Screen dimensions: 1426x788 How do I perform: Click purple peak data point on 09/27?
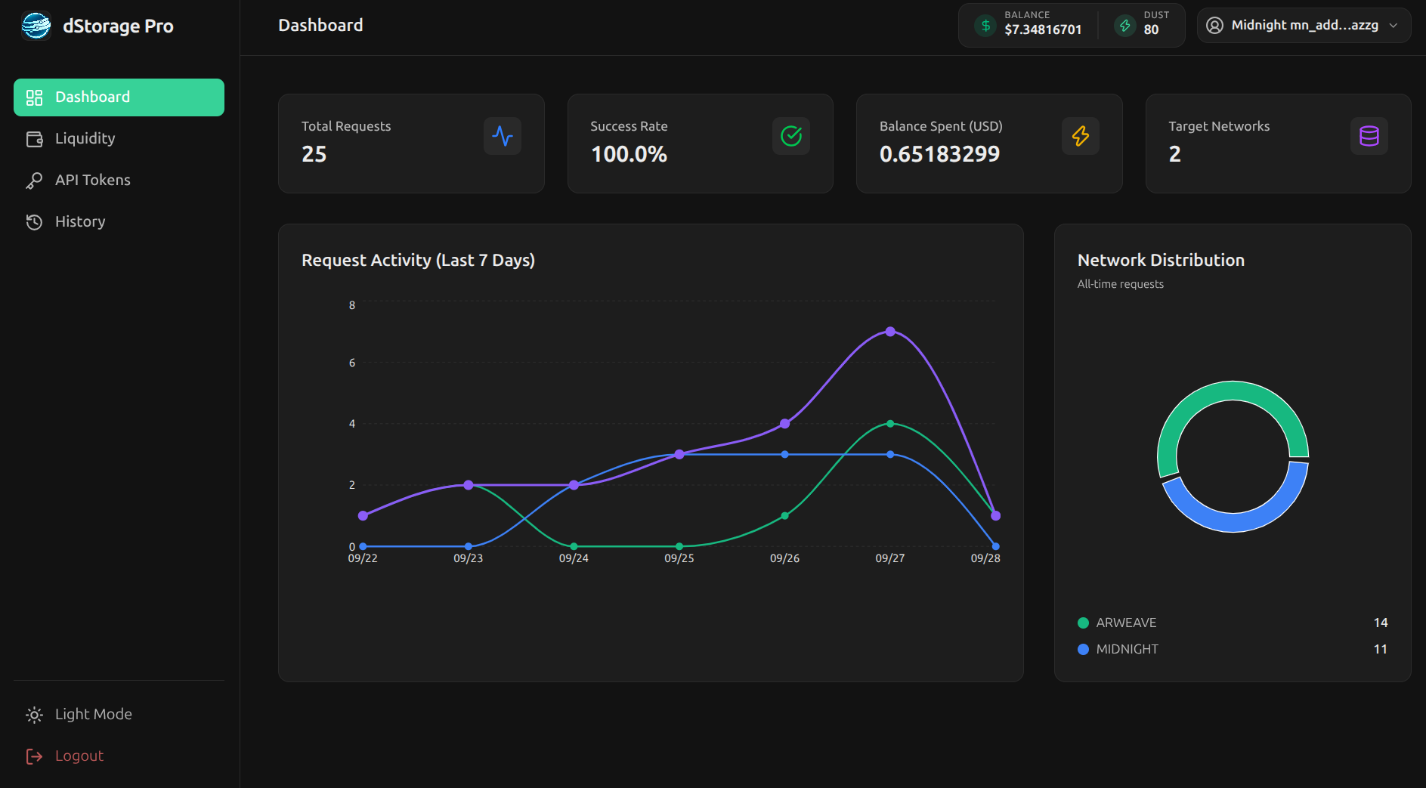[x=890, y=332]
